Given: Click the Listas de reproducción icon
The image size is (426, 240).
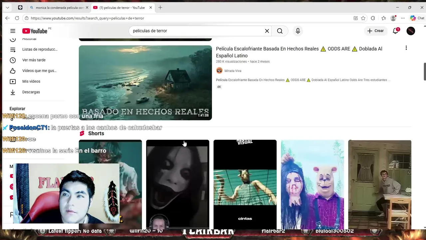Looking at the screenshot, I should (x=13, y=50).
